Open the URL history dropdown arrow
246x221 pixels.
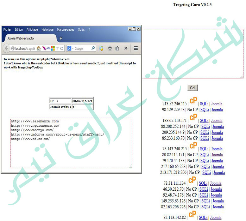[58, 49]
